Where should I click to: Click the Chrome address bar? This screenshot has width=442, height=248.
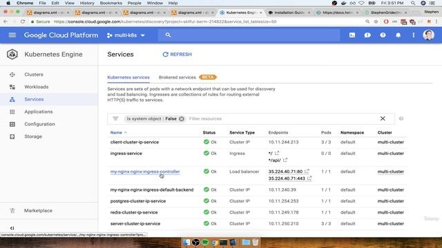pos(198,21)
